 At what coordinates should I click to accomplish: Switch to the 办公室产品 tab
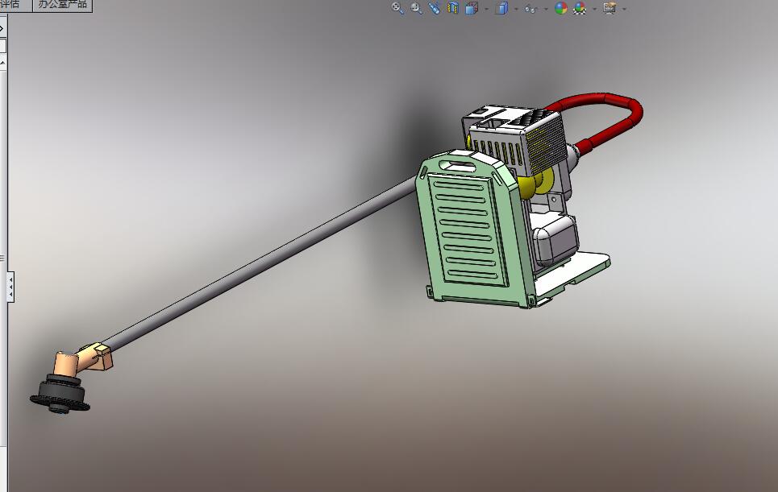point(63,5)
